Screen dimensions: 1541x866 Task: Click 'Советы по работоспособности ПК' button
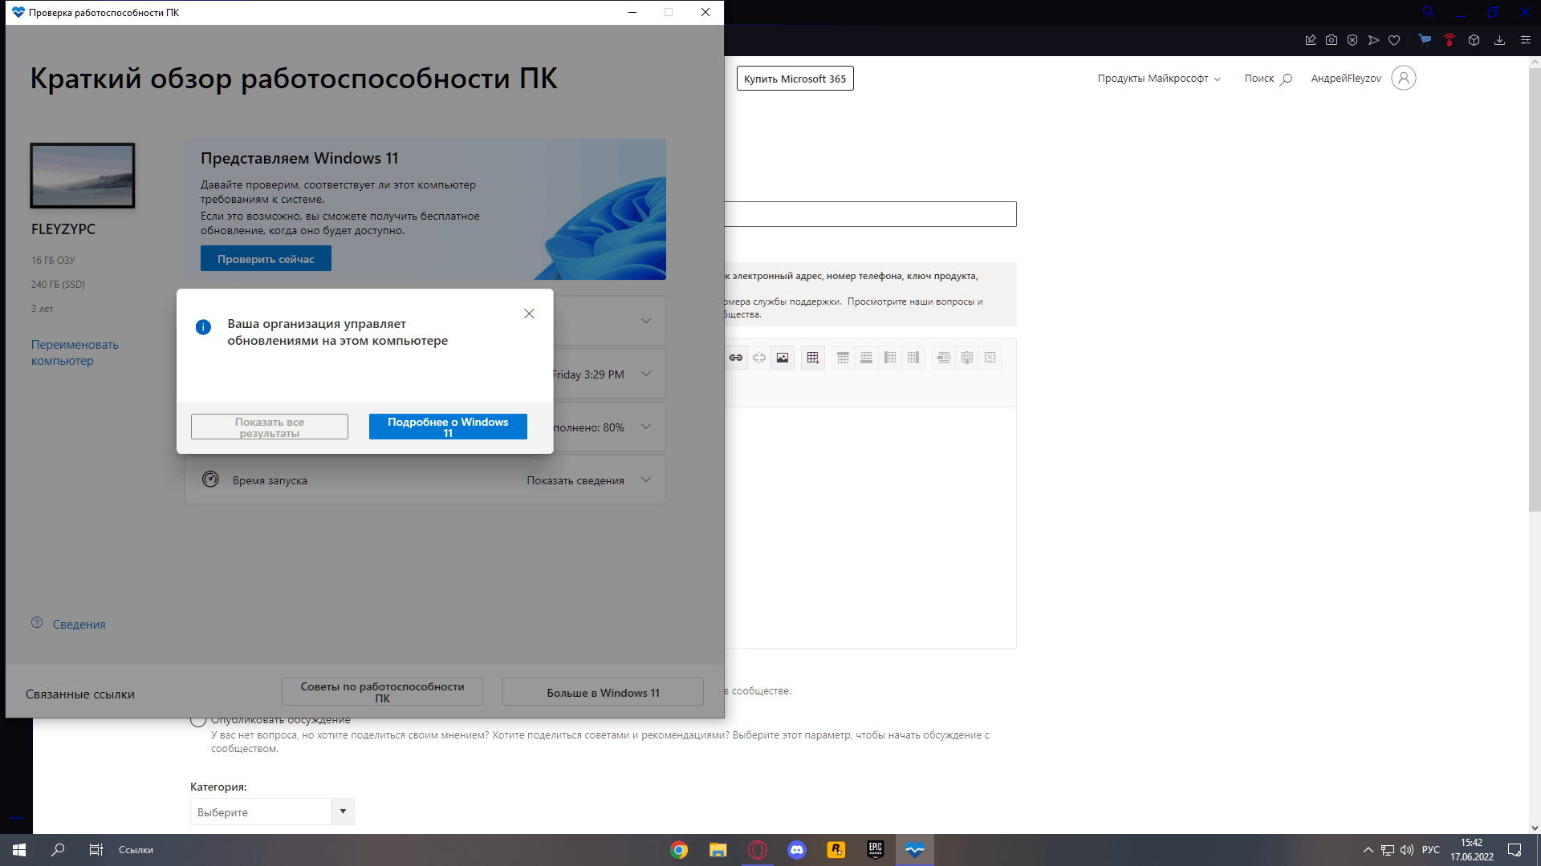(382, 692)
